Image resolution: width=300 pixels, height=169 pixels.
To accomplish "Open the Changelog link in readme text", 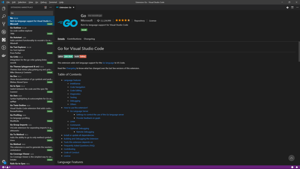I will pyautogui.click(x=71, y=68).
